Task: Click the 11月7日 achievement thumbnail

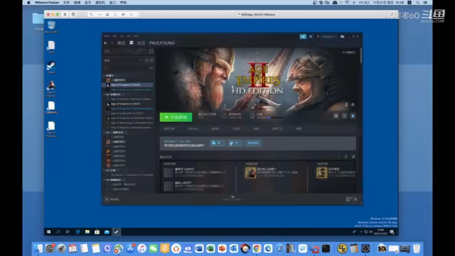Action: coord(321,173)
